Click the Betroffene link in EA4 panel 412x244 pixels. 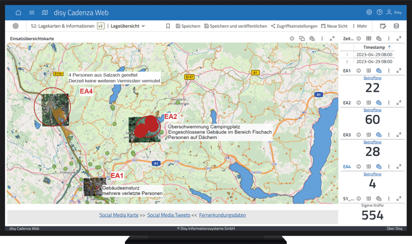coord(372,174)
